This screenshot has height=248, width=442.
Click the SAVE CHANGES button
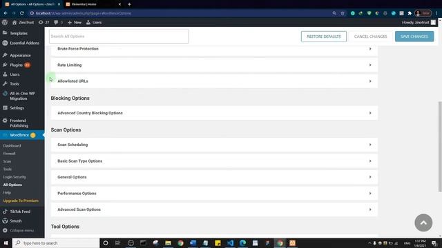[x=414, y=37]
